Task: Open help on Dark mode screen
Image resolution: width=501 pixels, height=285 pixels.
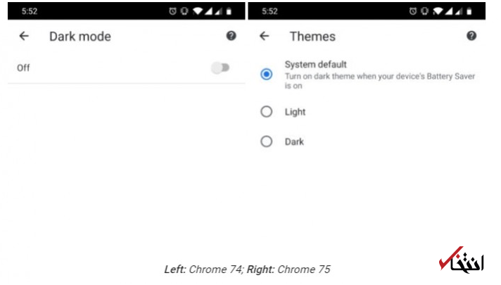Action: [231, 36]
